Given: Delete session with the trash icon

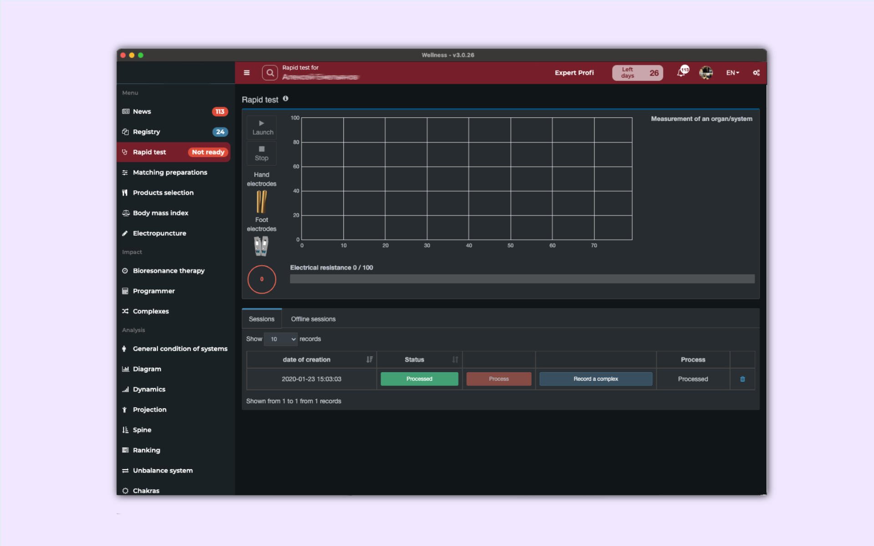Looking at the screenshot, I should click(x=742, y=379).
